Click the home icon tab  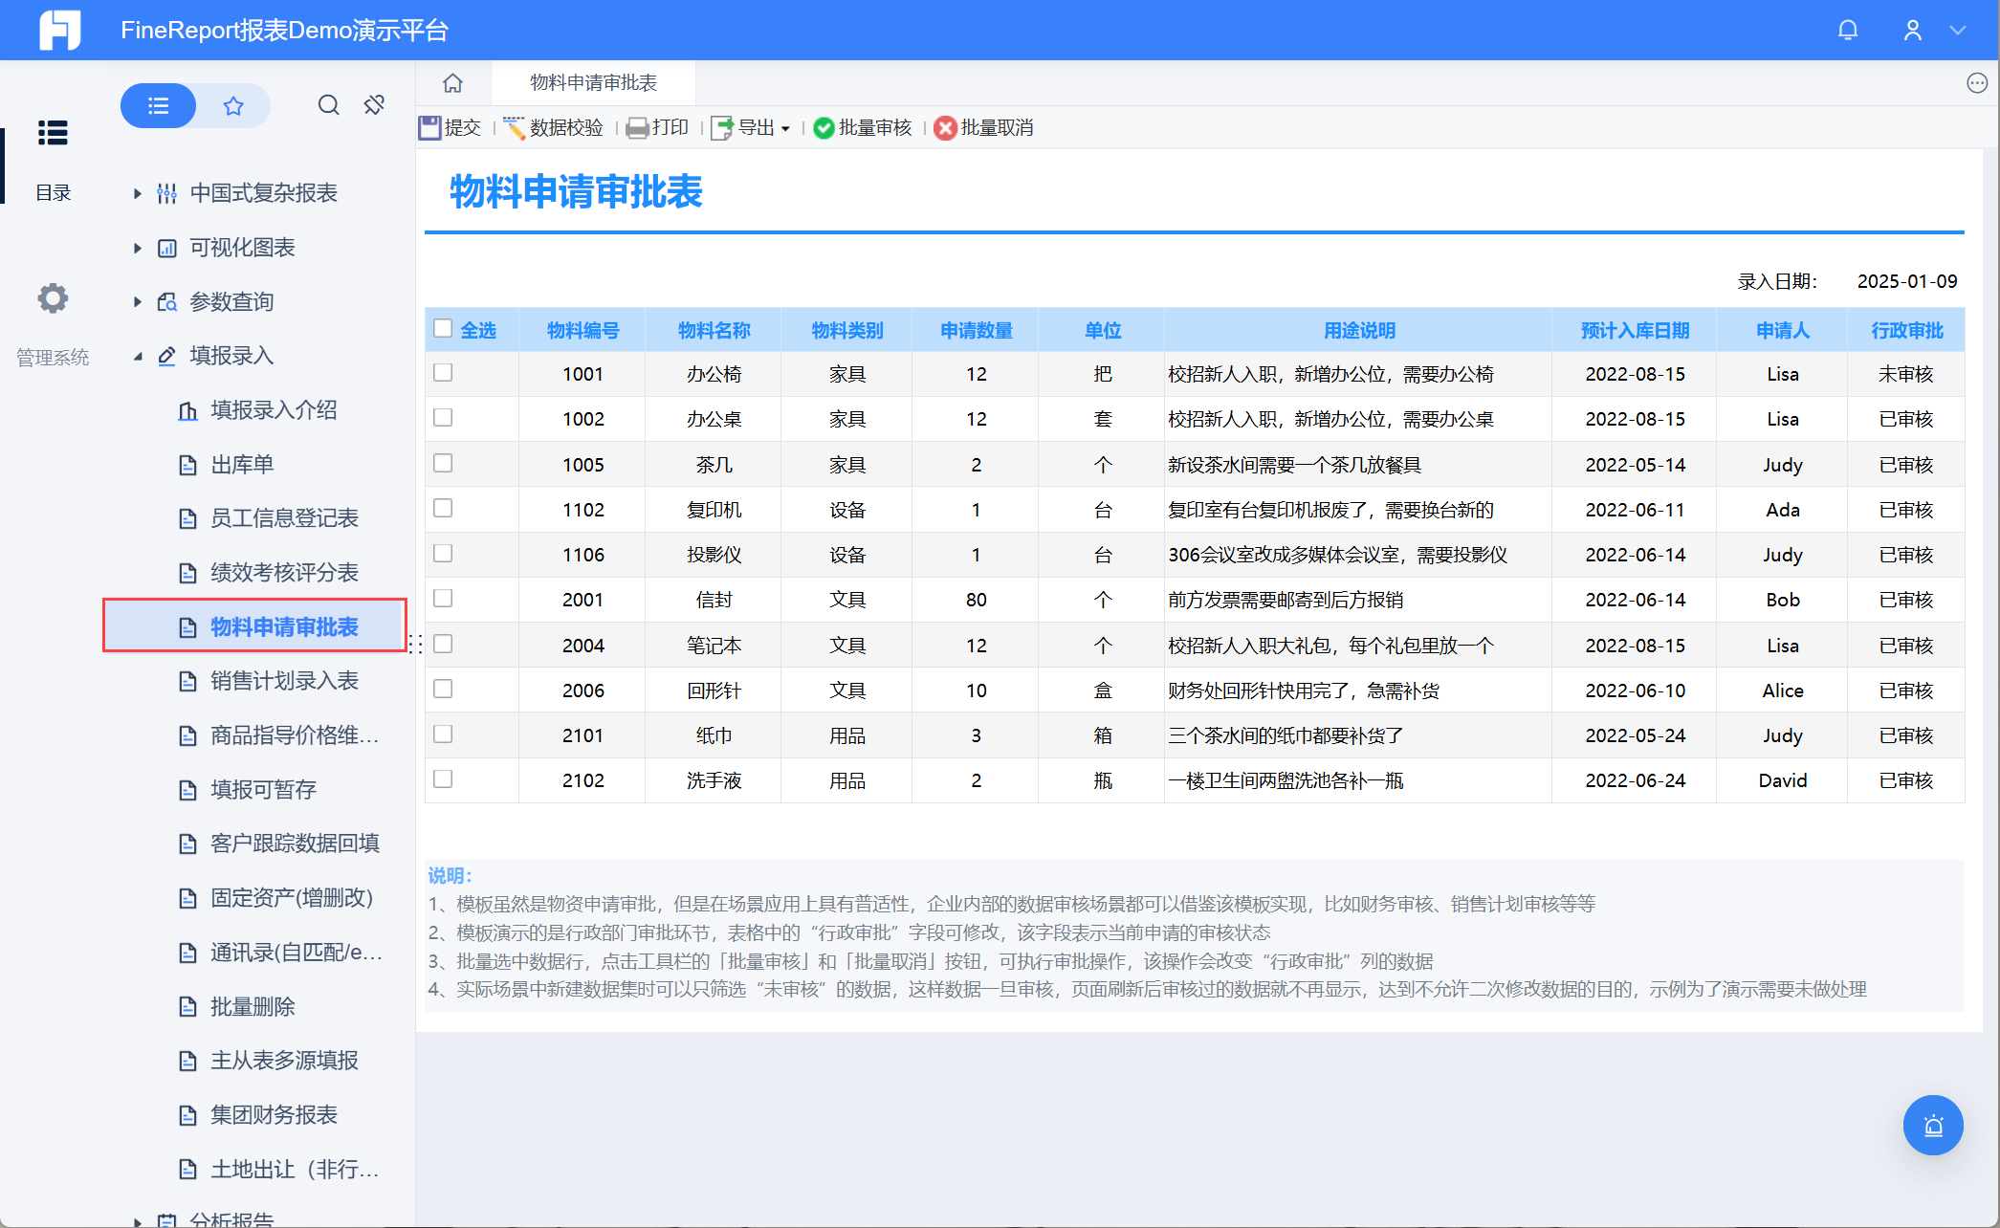coord(452,83)
